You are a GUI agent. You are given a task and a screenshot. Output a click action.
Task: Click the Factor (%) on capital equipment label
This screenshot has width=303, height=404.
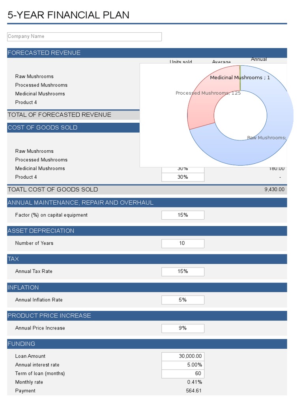(x=51, y=215)
